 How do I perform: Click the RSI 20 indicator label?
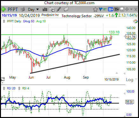click(11, 88)
